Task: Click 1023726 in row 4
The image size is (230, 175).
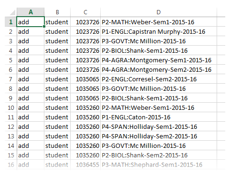Action: click(x=85, y=50)
